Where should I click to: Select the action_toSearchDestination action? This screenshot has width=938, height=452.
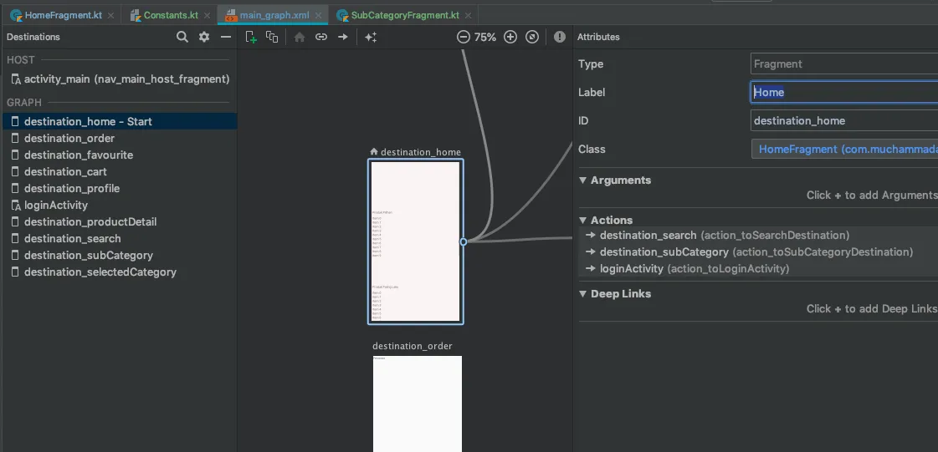click(x=759, y=236)
